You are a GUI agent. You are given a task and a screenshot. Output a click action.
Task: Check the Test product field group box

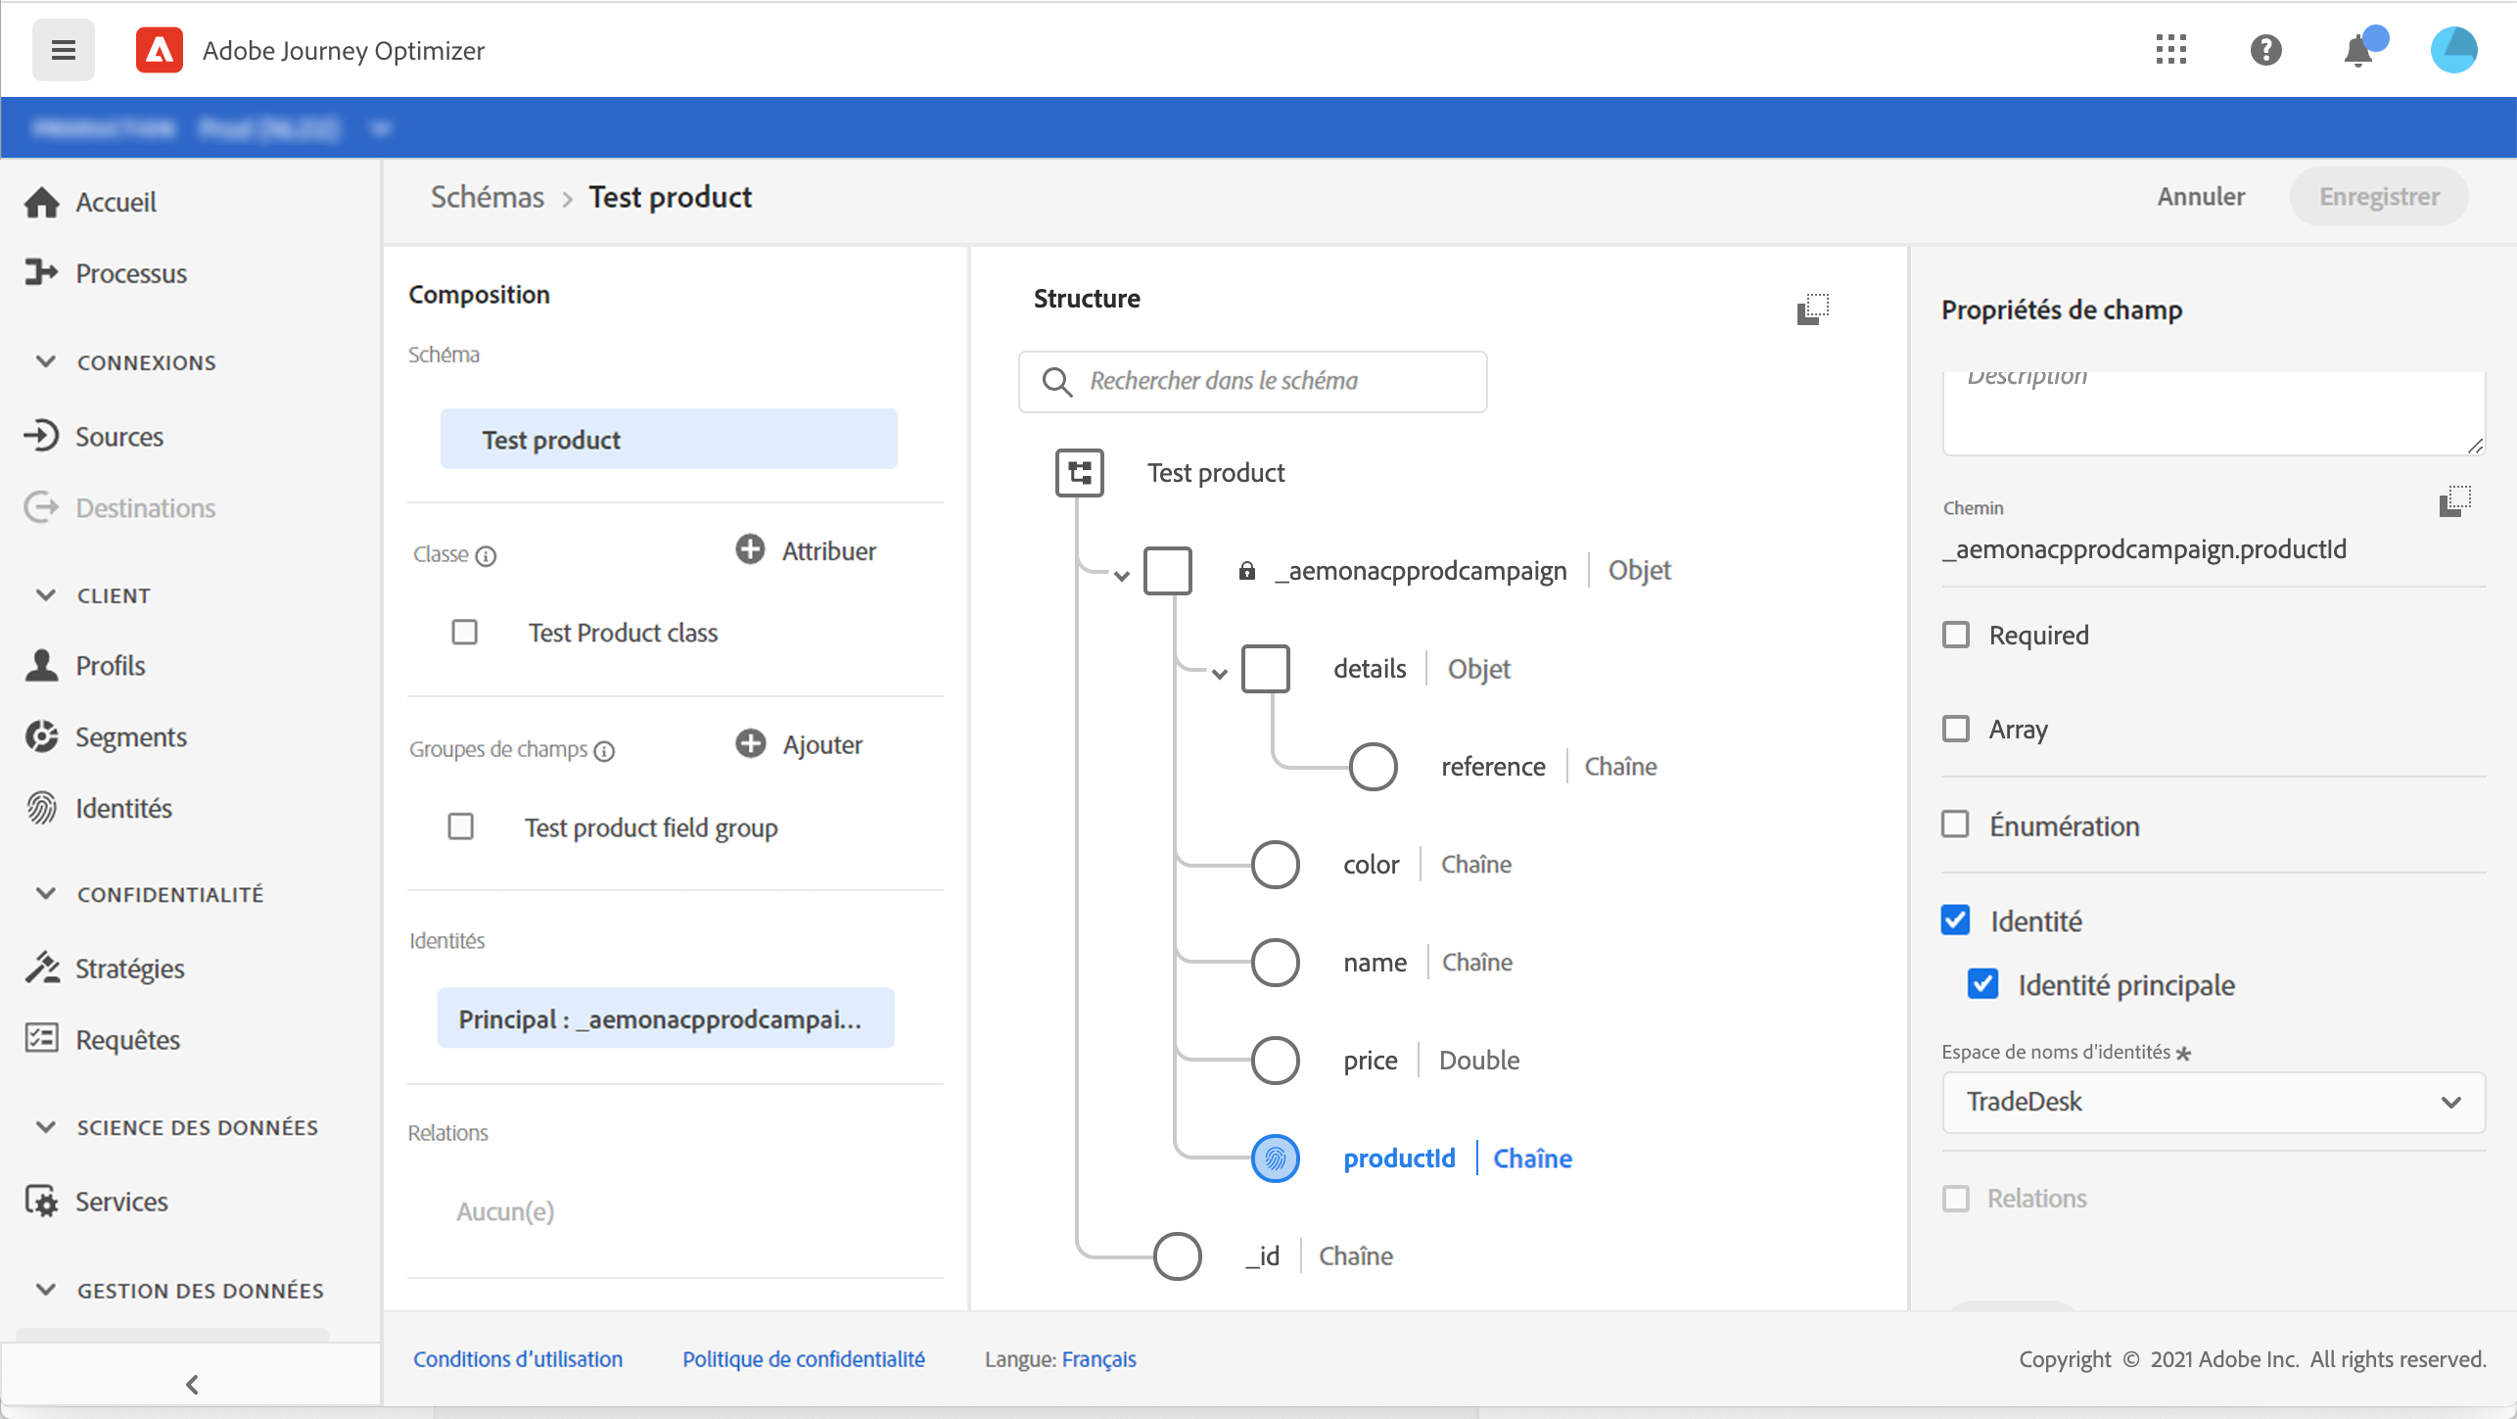pos(460,828)
